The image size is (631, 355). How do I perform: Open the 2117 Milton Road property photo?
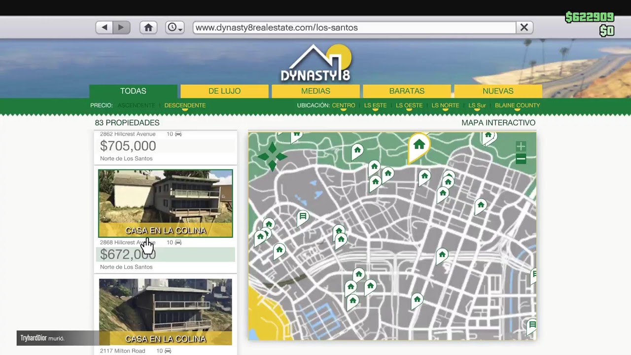pyautogui.click(x=165, y=312)
